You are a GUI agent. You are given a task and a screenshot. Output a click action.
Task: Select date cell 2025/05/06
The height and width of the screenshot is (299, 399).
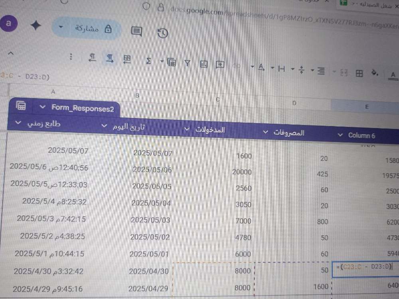pos(152,169)
